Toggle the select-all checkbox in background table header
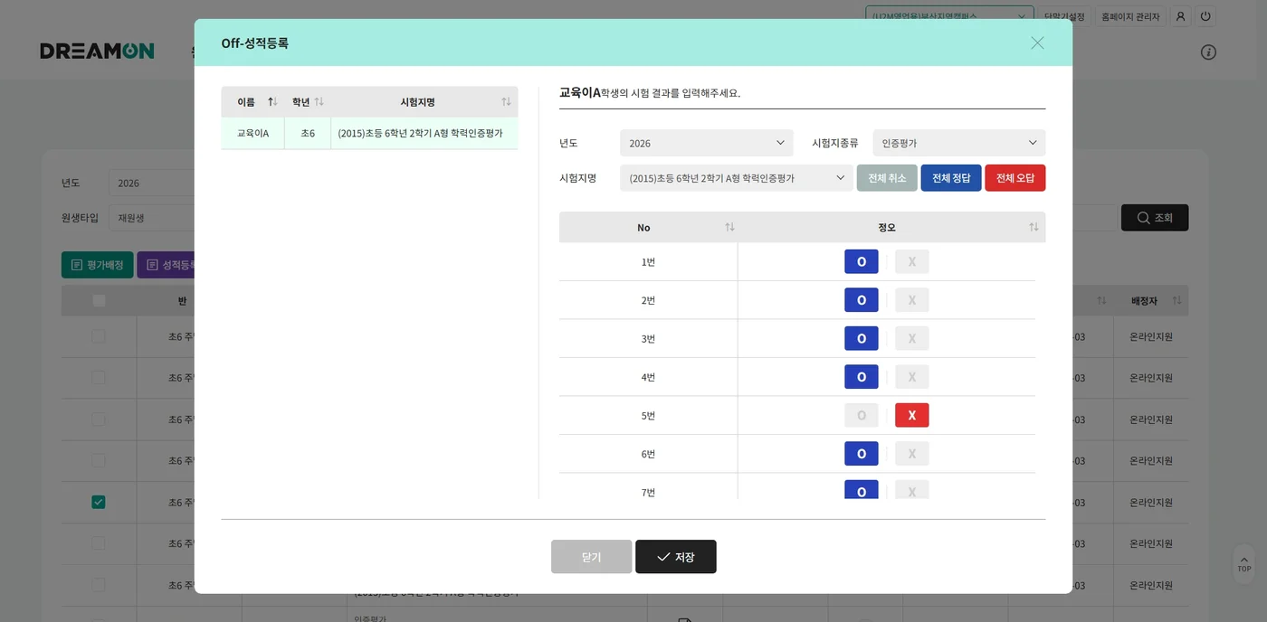The width and height of the screenshot is (1267, 622). [99, 301]
